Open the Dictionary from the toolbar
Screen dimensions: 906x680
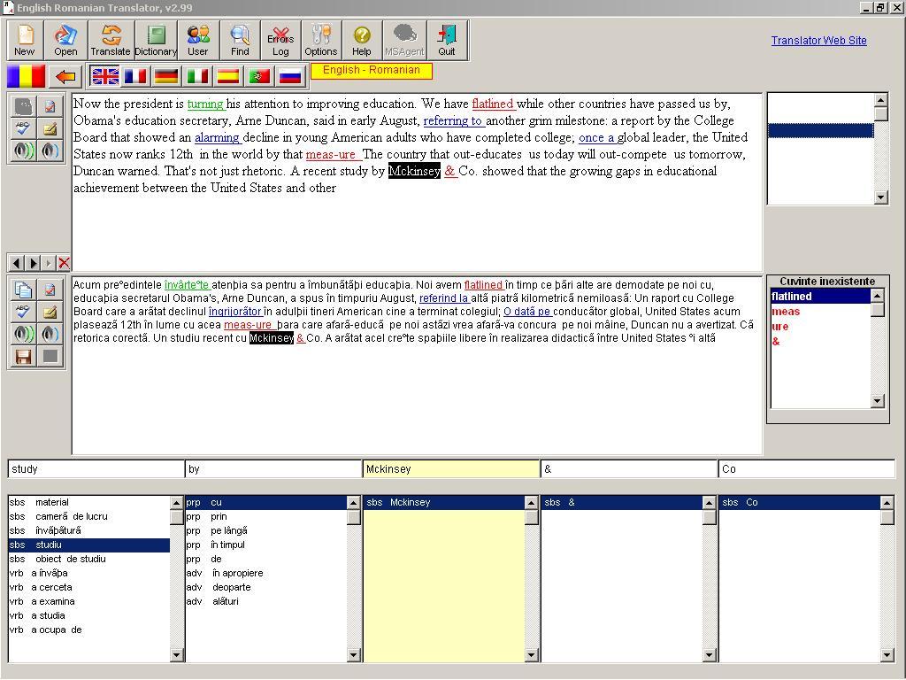point(156,40)
